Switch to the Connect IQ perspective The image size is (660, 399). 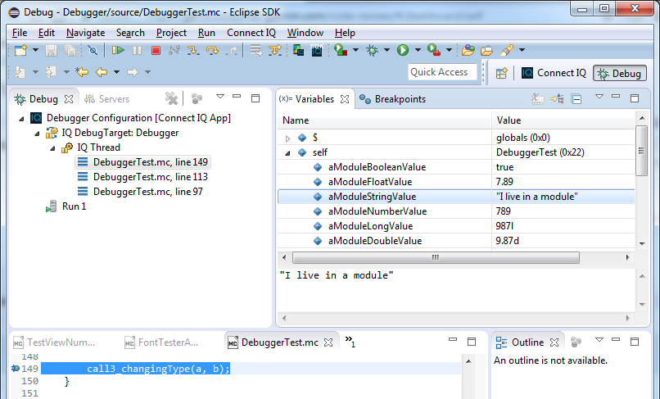tap(553, 73)
